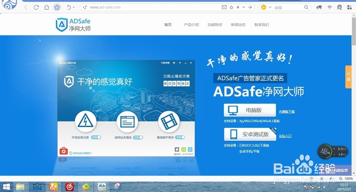Open the 功能特点 navigation item

(x=215, y=25)
